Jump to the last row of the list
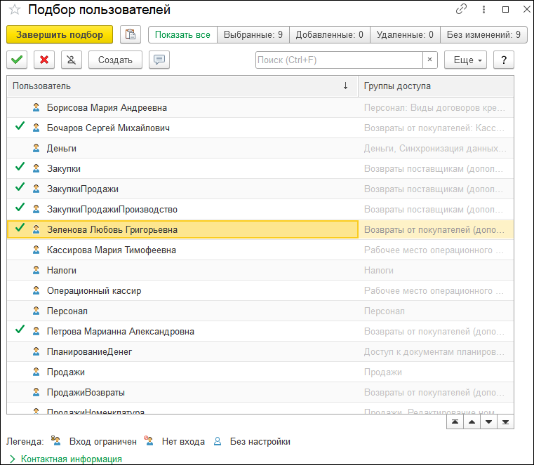 point(505,422)
